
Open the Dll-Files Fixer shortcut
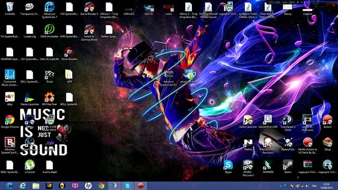[49, 99]
